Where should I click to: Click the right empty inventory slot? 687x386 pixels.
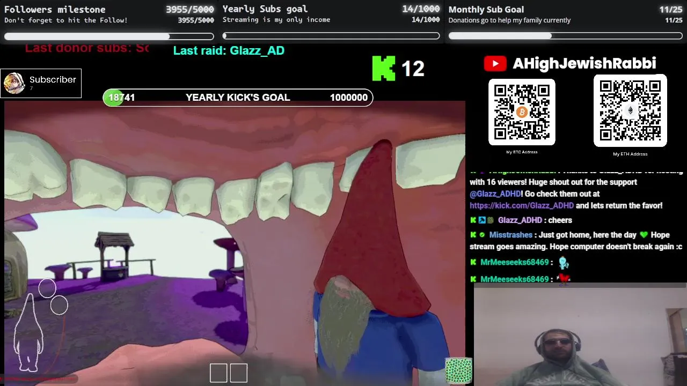click(239, 373)
